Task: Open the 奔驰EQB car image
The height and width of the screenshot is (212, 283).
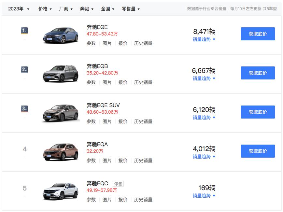Action: 61,73
